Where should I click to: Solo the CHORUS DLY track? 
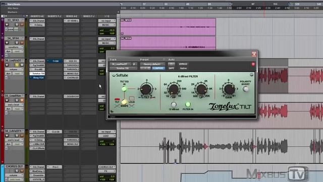[17, 171]
